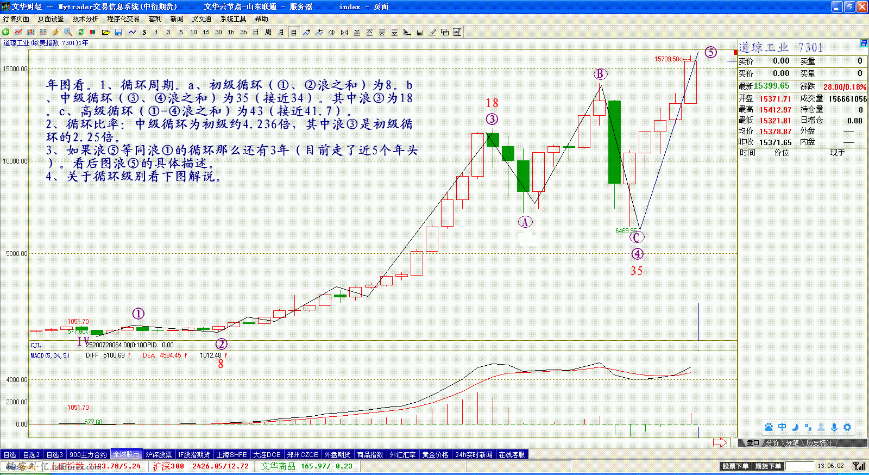Click the colored candlestick bars icon
Screen dimensions: 869x475
(x=31, y=32)
